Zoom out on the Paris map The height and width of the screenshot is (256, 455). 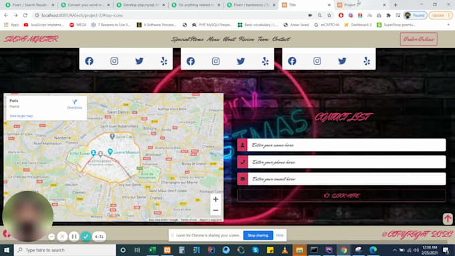click(x=215, y=210)
